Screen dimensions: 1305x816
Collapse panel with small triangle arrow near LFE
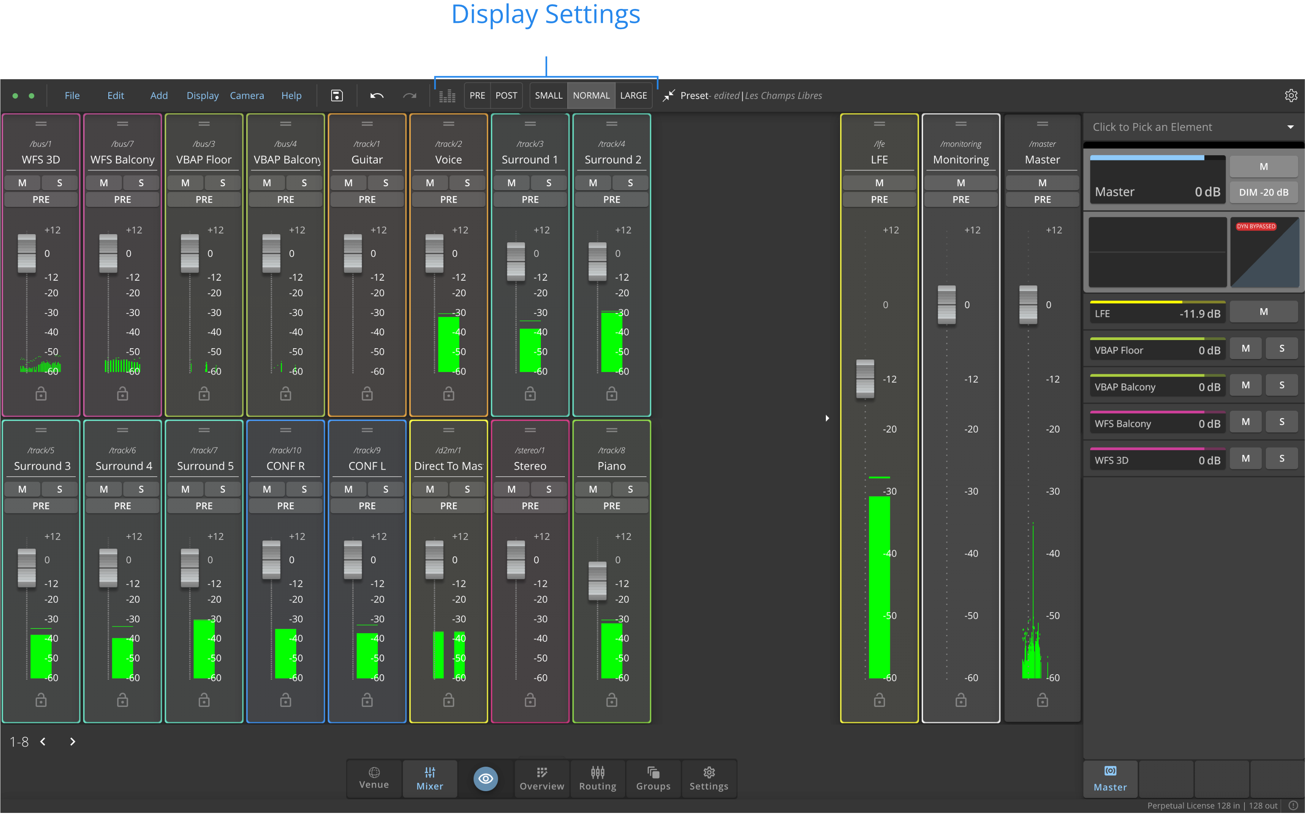point(827,418)
